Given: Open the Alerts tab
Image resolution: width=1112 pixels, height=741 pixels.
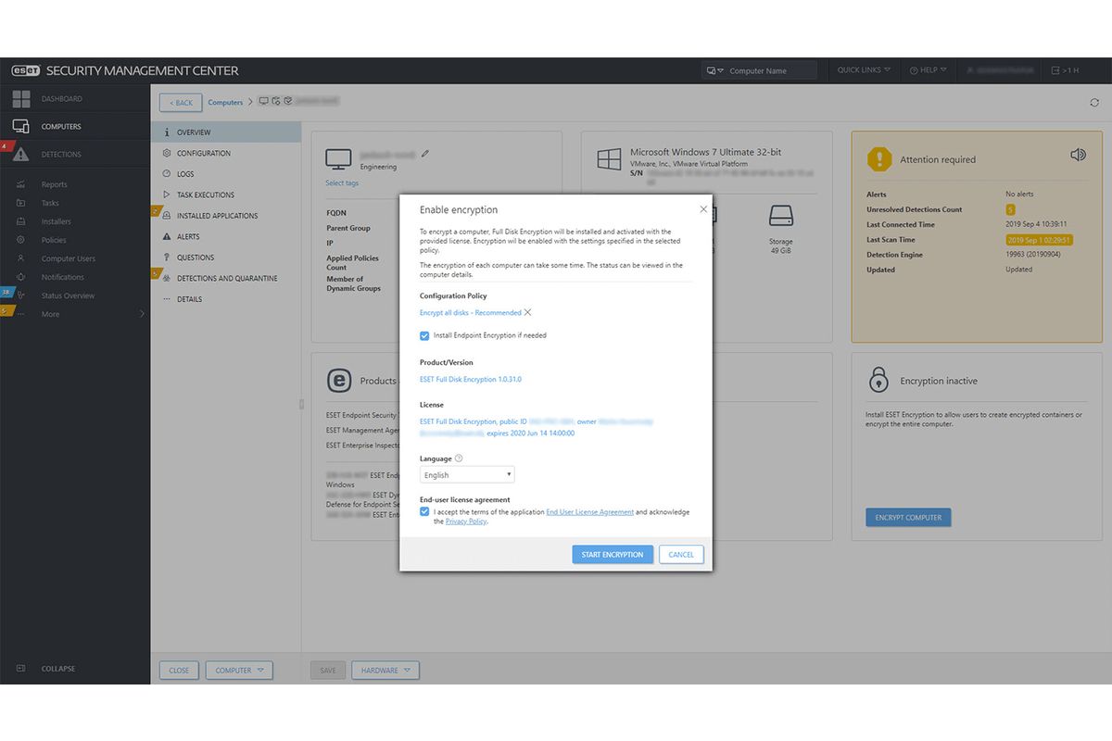Looking at the screenshot, I should pos(226,236).
